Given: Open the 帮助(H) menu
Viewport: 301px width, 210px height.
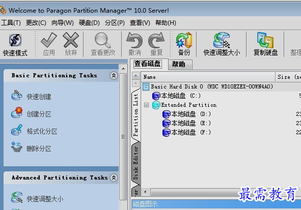Looking at the screenshot, I should click(x=166, y=23).
